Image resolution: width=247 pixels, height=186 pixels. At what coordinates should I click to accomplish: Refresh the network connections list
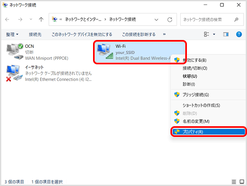pos(169,19)
